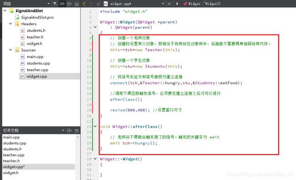Click the # line indicator in editor toolbar
This screenshot has width=296, height=180.
[x=177, y=4]
